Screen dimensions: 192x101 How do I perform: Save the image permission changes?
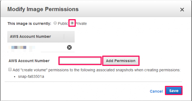pos(174,91)
